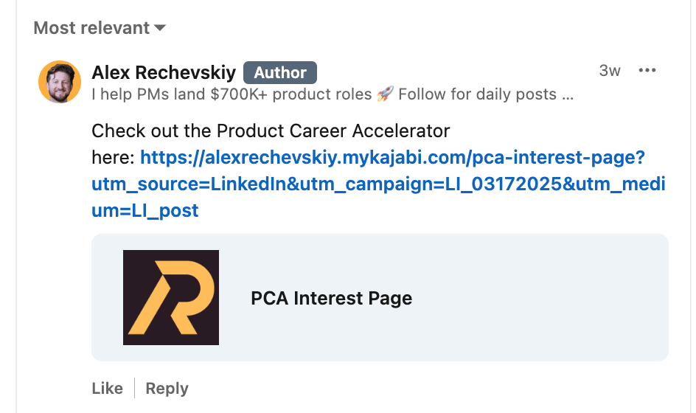Image resolution: width=696 pixels, height=413 pixels.
Task: Click Alex Rechevskiy's profile photo
Action: point(59,81)
